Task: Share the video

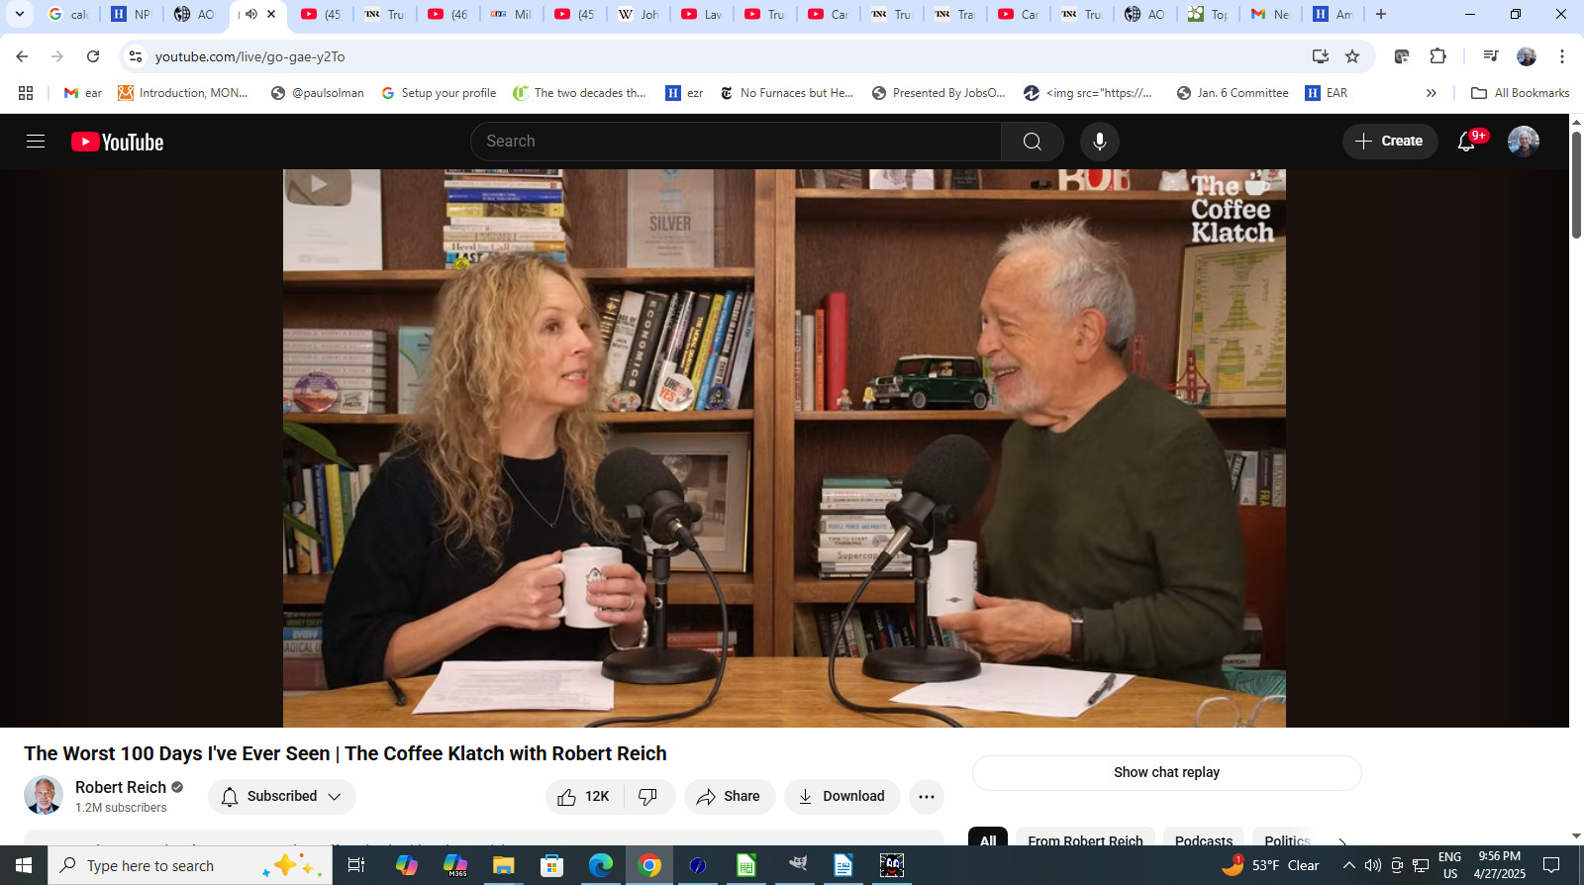Action: 729,796
